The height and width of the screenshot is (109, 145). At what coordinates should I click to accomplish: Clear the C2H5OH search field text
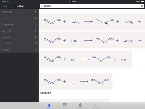142,6
